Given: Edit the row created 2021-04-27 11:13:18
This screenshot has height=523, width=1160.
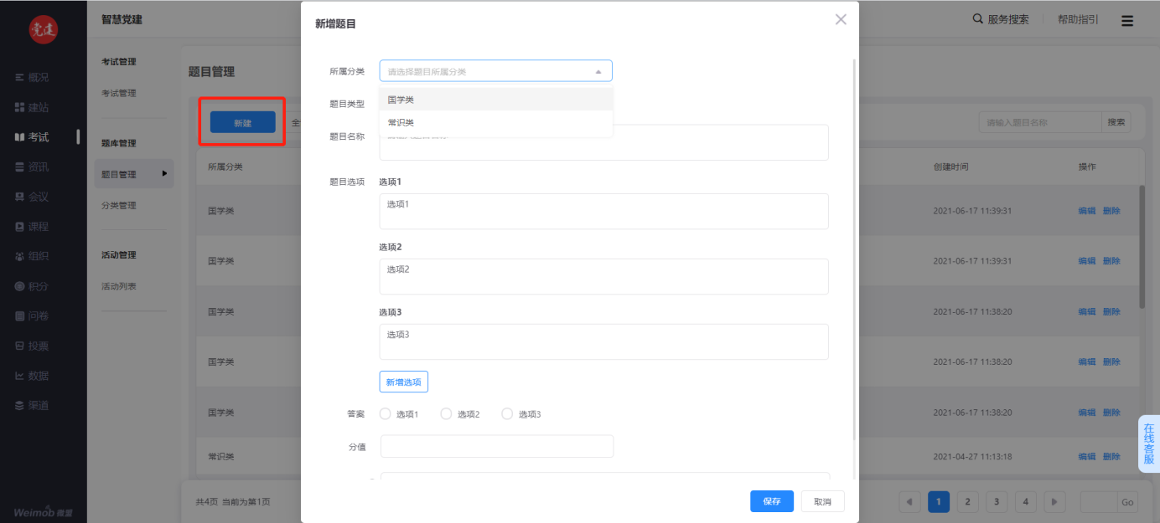Looking at the screenshot, I should [1087, 457].
